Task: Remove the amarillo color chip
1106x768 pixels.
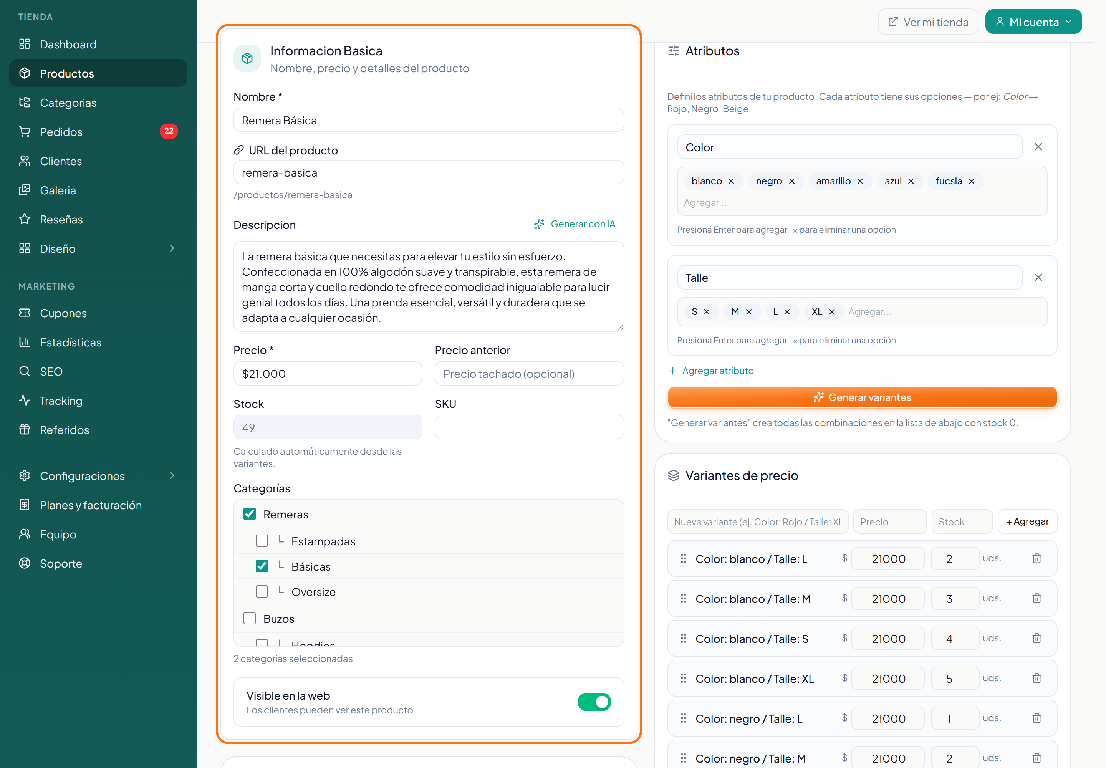Action: (860, 181)
